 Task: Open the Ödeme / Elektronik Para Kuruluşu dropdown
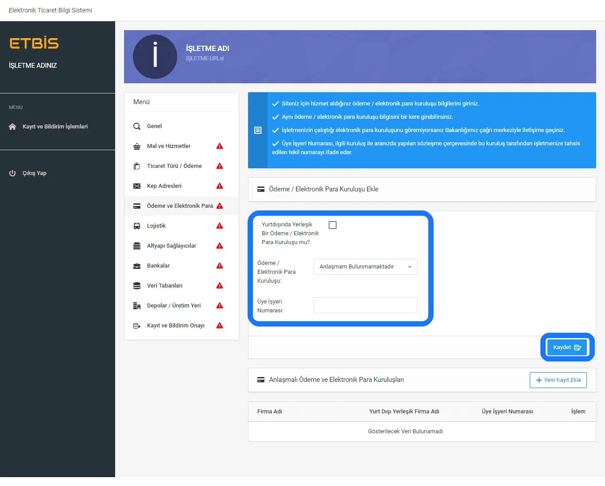[365, 267]
